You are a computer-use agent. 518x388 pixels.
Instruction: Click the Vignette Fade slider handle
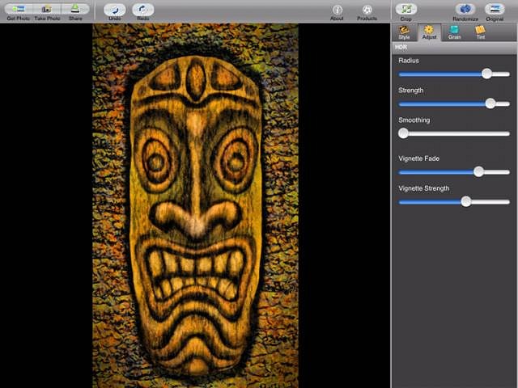pyautogui.click(x=478, y=171)
